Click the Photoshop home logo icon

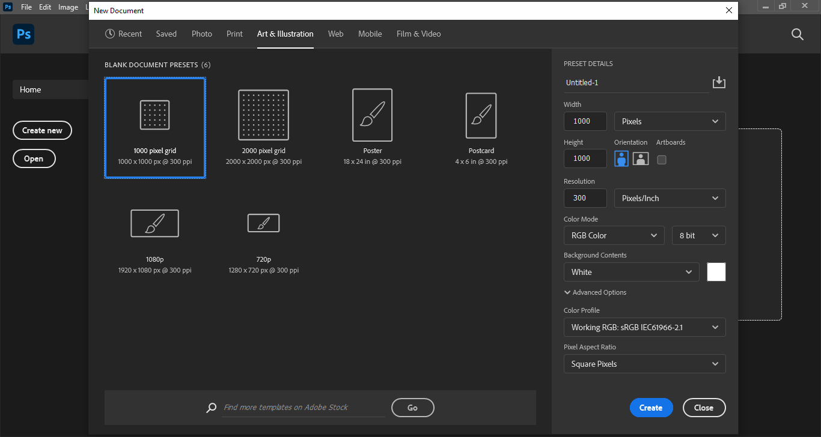(23, 34)
